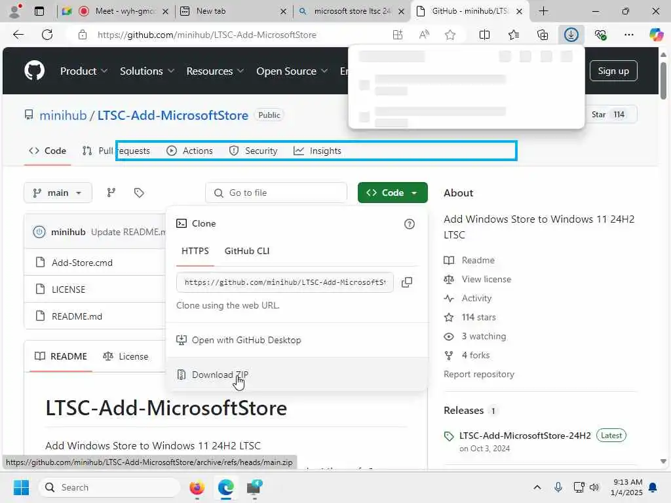Open the Pull requests tab
671x503 pixels.
[115, 151]
